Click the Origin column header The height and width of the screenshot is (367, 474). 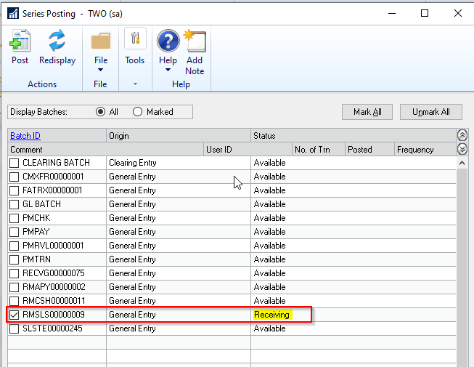pos(119,136)
